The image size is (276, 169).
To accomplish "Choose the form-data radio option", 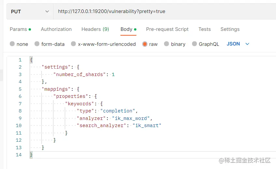I will [x=37, y=44].
